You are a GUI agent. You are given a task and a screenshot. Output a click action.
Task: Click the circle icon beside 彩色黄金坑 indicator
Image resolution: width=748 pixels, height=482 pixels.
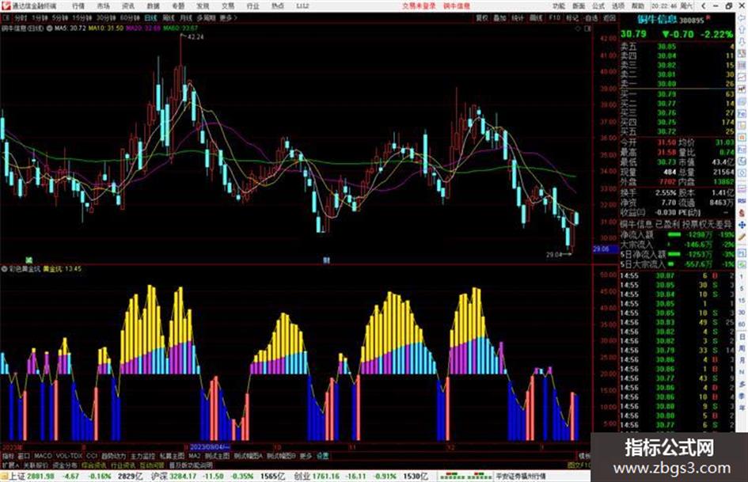coord(4,268)
